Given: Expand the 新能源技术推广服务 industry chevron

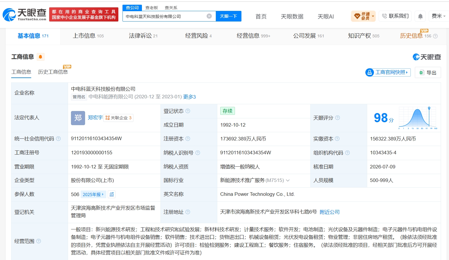Looking at the screenshot, I should pos(288,180).
